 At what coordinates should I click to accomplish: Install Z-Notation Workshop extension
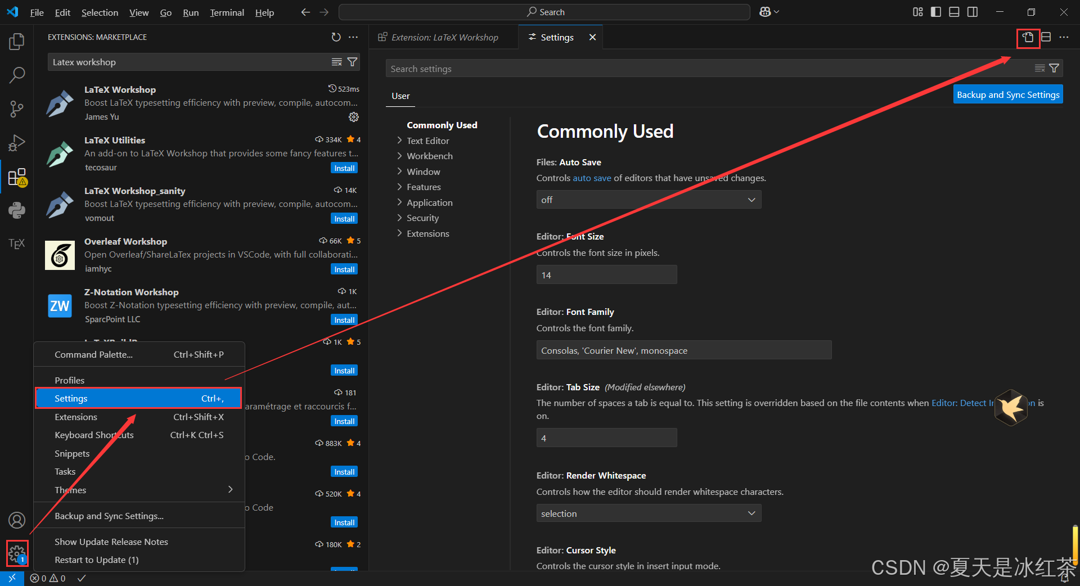pyautogui.click(x=344, y=320)
